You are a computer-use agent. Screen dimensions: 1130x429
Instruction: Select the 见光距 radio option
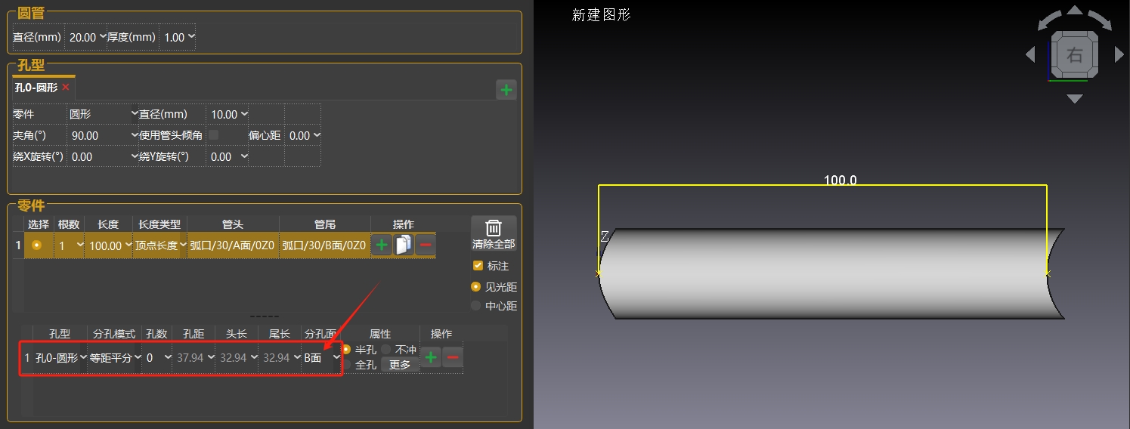point(475,287)
